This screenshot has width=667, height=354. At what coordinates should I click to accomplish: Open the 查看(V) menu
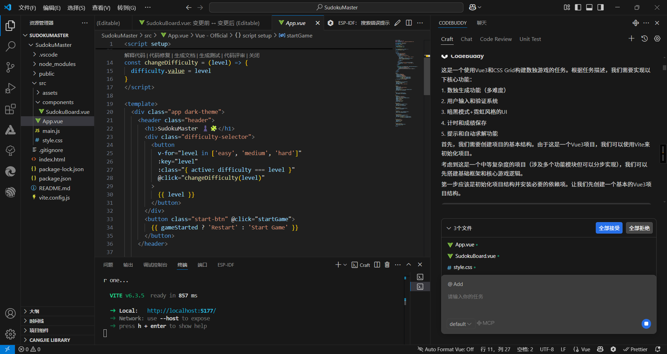point(101,8)
